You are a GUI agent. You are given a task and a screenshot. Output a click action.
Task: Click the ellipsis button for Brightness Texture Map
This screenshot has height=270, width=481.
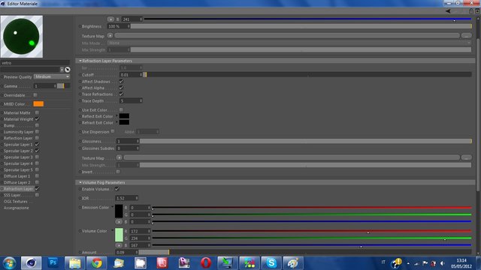click(467, 36)
